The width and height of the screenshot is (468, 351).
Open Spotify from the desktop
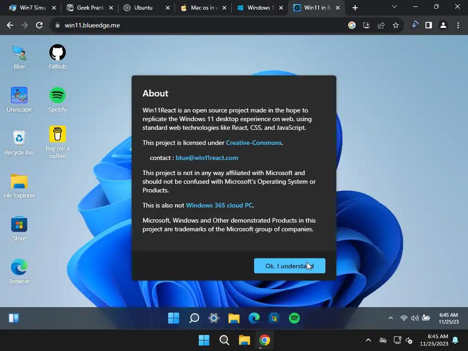57,100
